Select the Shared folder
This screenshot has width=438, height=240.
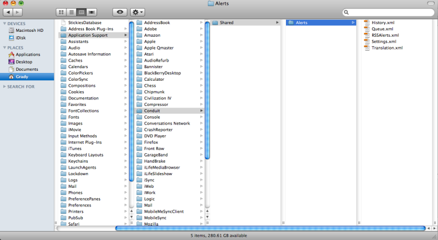(245, 23)
